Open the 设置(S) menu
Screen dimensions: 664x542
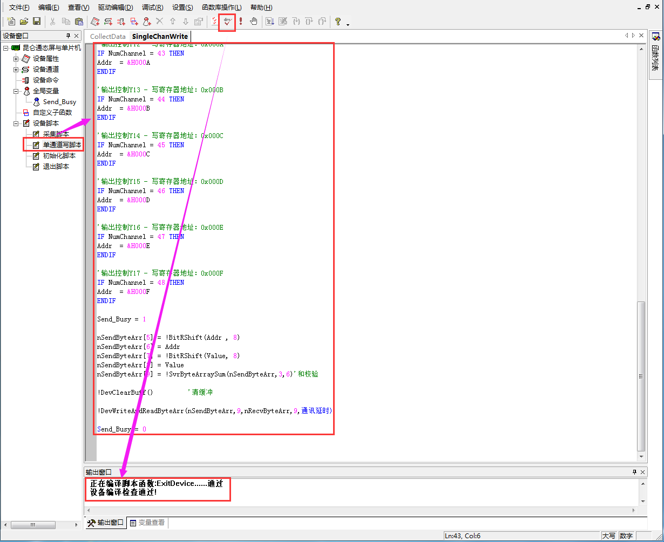182,8
